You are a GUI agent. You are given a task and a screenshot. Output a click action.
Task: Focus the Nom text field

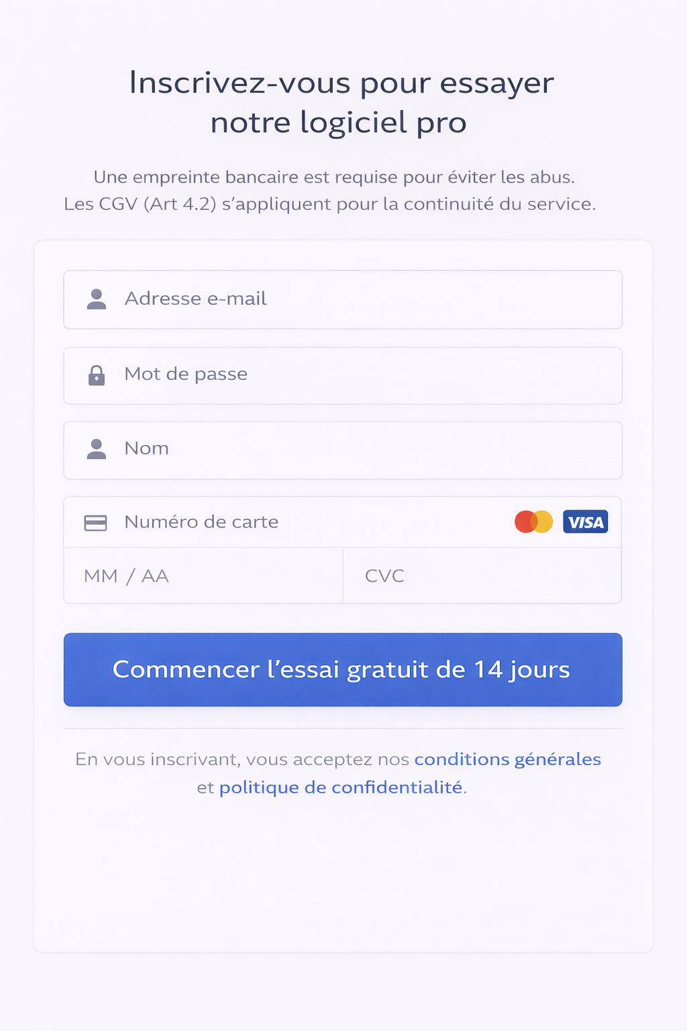[369, 450]
